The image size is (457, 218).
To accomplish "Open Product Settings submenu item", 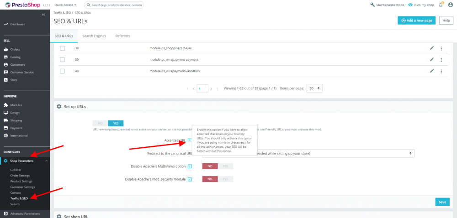I will [x=21, y=181].
